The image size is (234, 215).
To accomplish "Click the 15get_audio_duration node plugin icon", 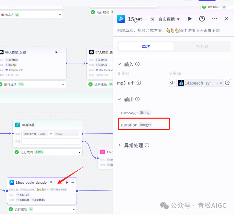I will (x=12, y=182).
